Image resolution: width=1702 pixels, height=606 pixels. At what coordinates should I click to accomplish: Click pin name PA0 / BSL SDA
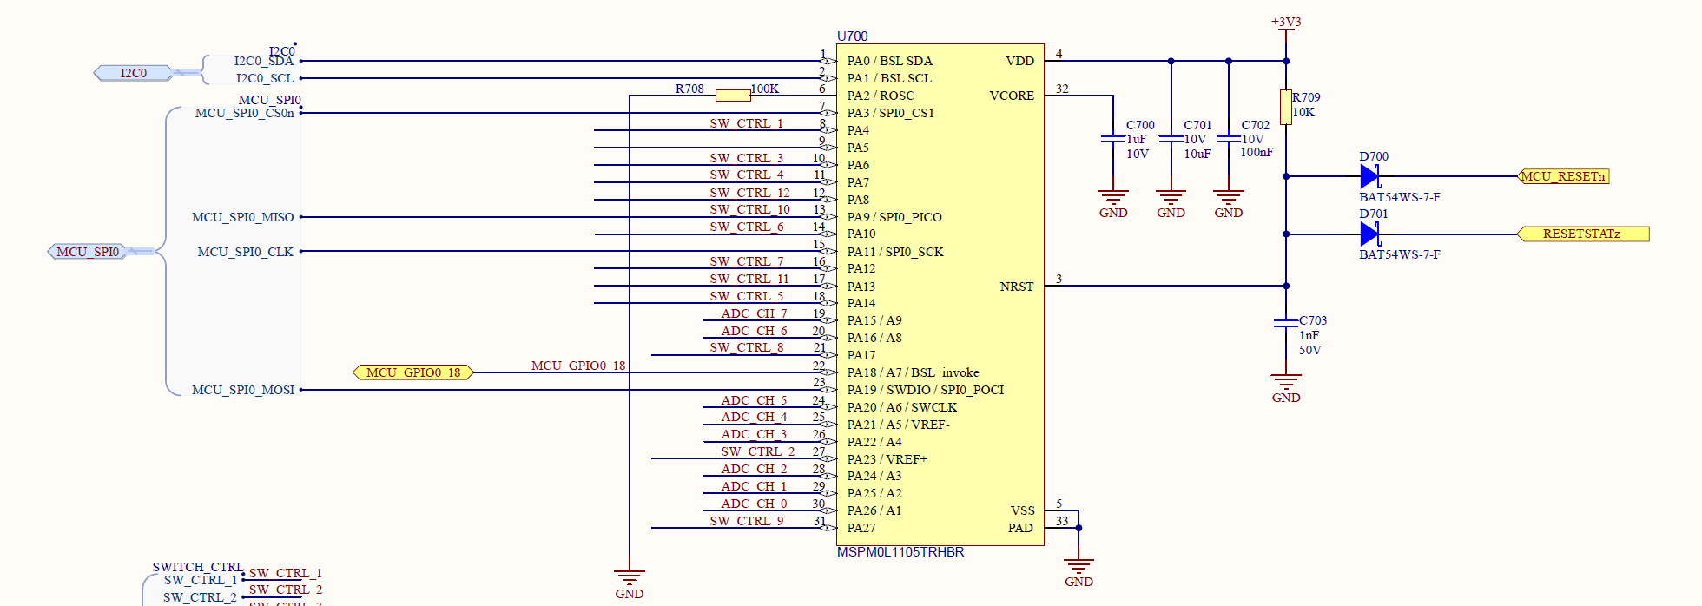tap(890, 61)
